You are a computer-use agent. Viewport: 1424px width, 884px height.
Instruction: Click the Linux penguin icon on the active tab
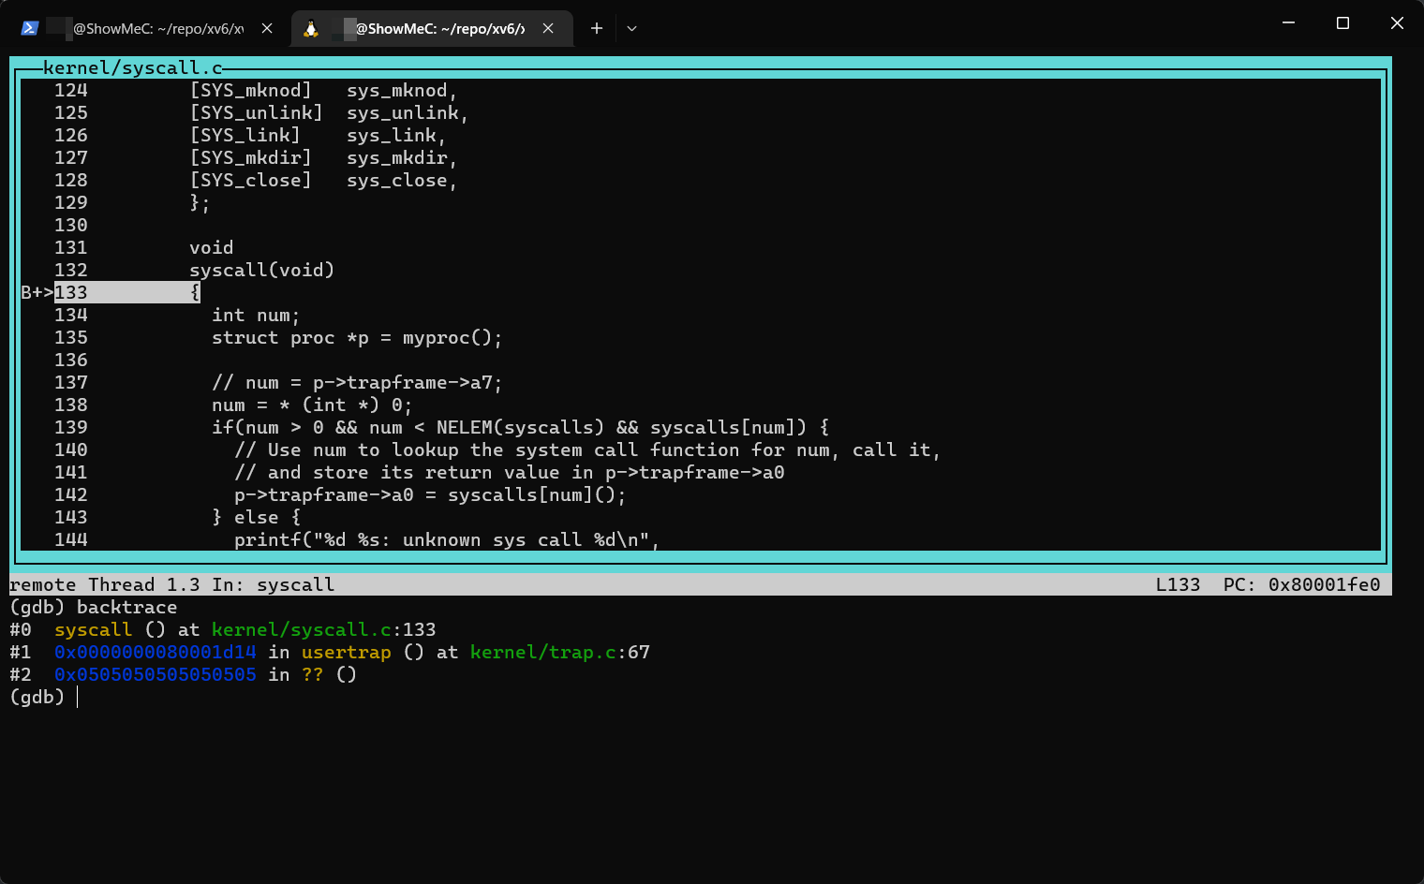coord(311,28)
